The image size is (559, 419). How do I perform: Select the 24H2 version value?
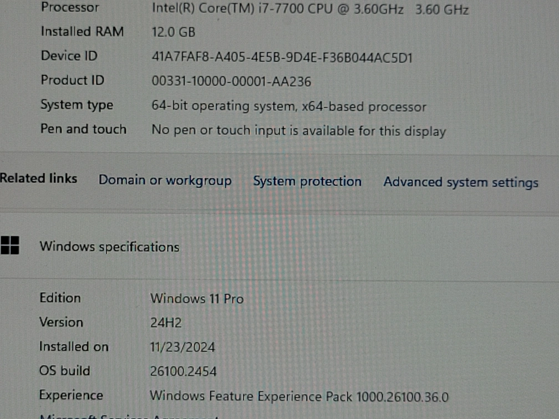pos(166,323)
